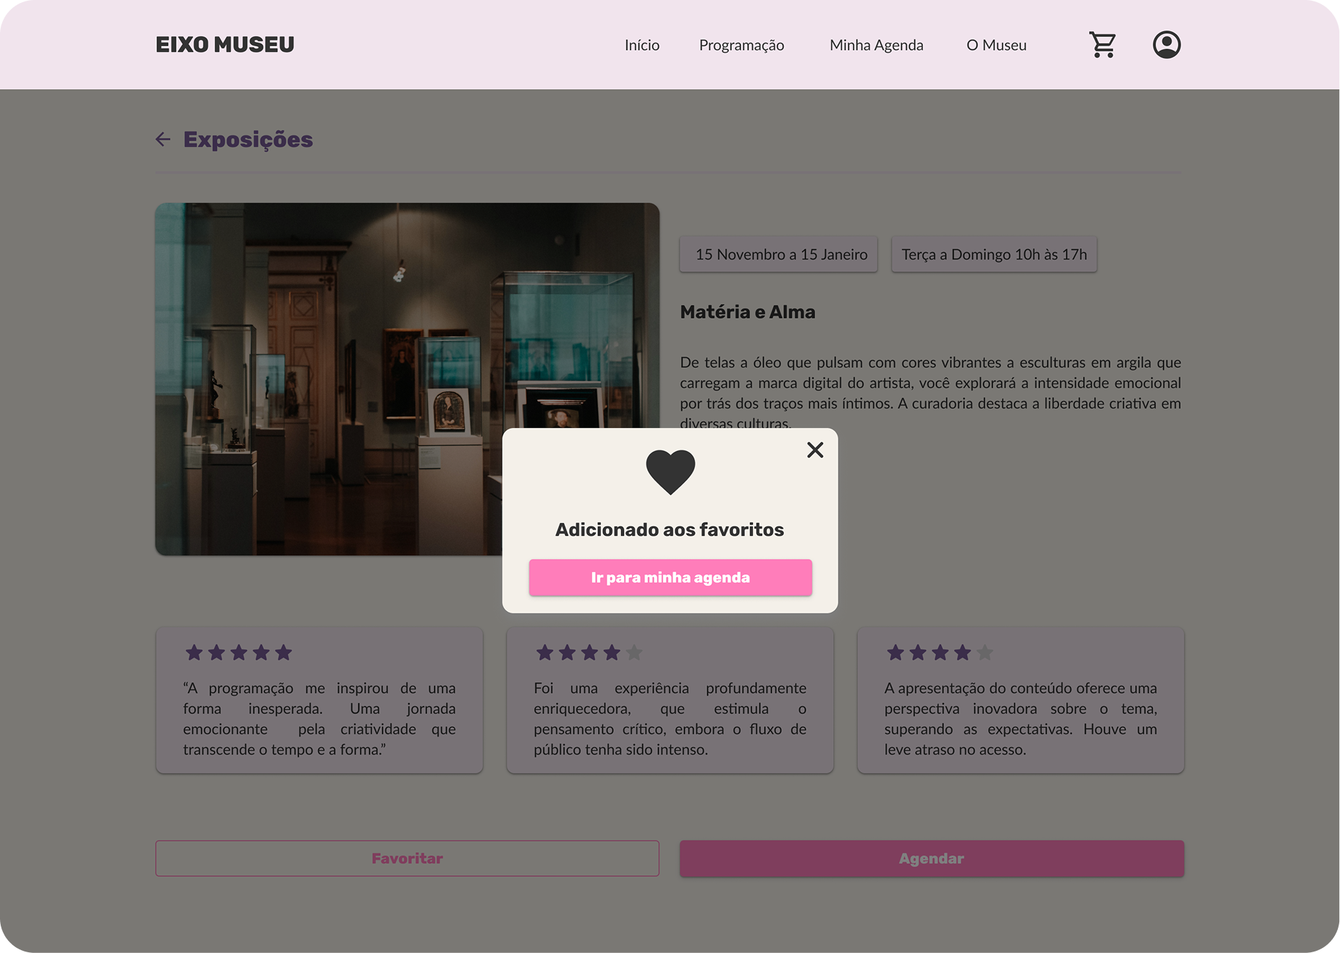This screenshot has height=953, width=1340.
Task: Click the five-star rating in first review
Action: click(x=238, y=652)
